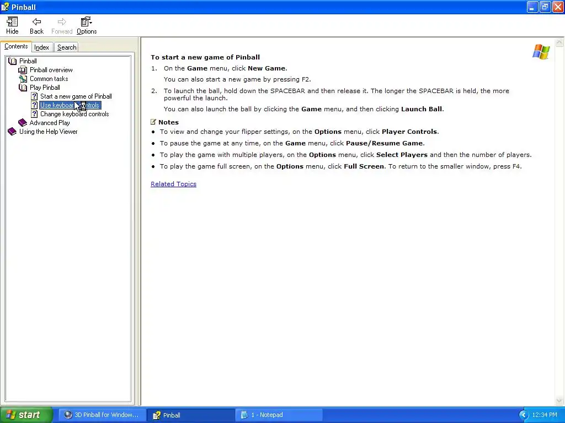Click the taskbar clock showing 12:34 PM
This screenshot has height=423, width=565.
click(545, 415)
